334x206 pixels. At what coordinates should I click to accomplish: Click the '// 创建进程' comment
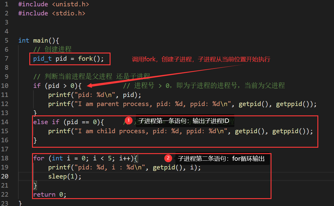pos(53,50)
